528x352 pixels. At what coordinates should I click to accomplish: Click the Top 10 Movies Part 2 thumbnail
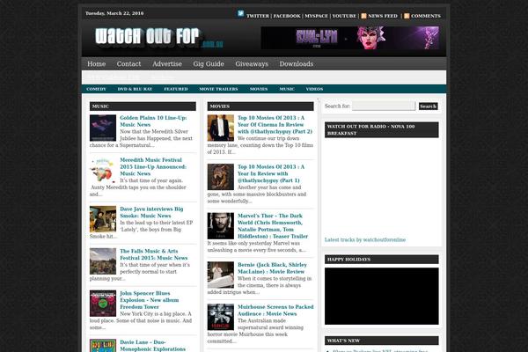click(221, 128)
